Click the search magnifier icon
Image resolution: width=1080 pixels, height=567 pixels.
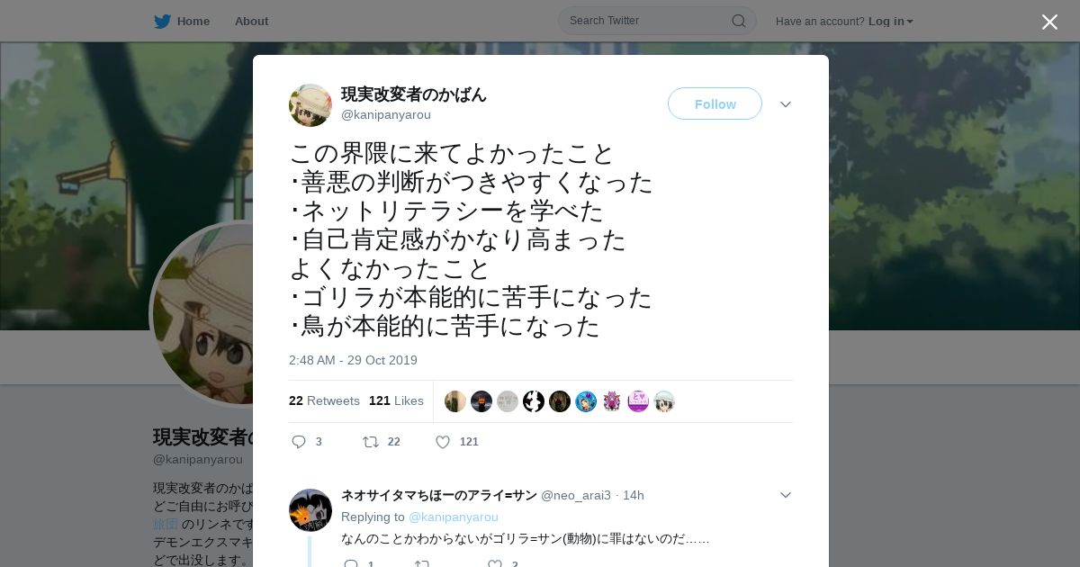pyautogui.click(x=738, y=21)
